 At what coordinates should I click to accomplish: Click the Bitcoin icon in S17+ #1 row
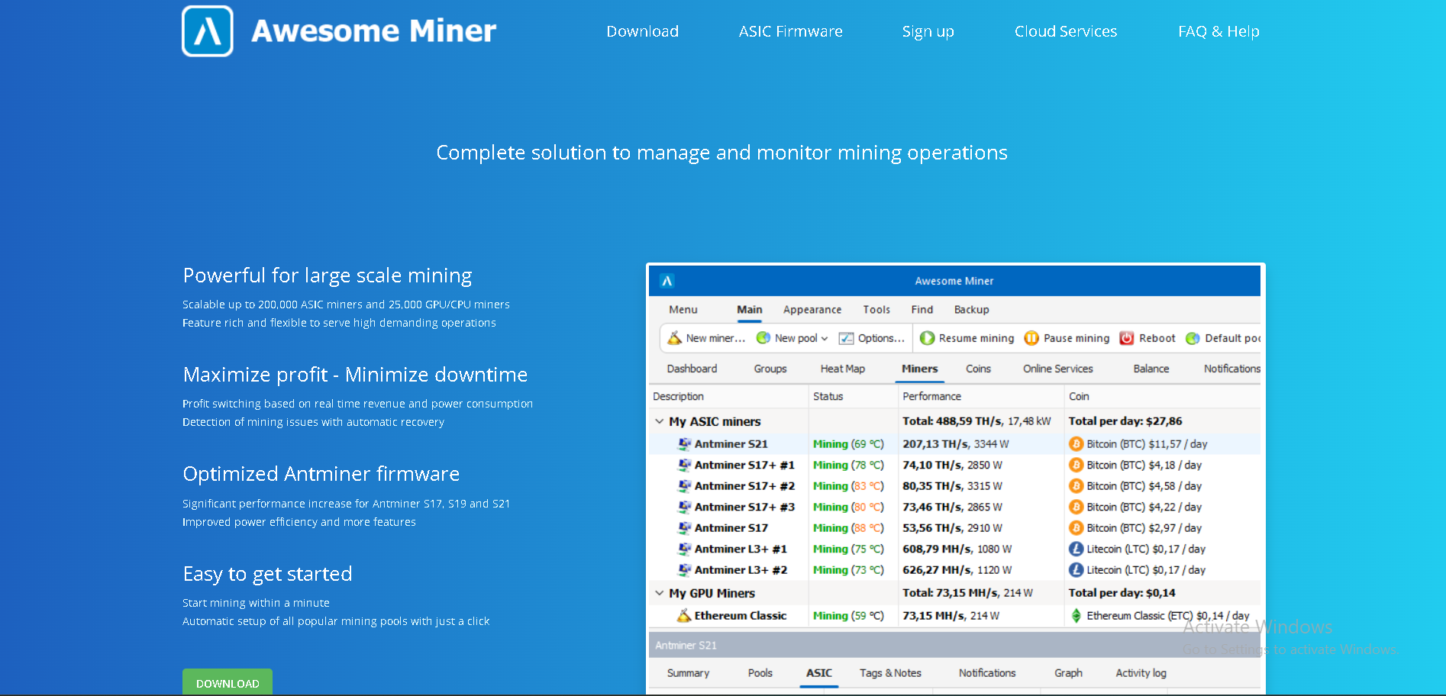[1076, 465]
